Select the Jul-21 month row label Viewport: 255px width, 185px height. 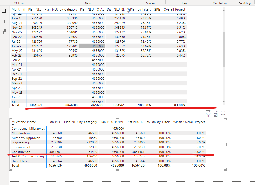(x=16, y=18)
